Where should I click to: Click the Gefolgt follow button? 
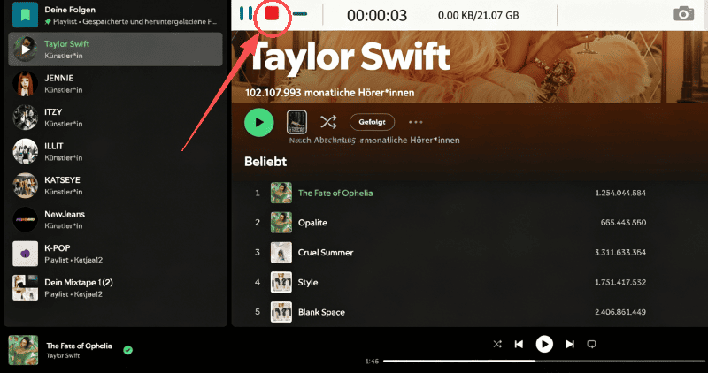tap(372, 122)
